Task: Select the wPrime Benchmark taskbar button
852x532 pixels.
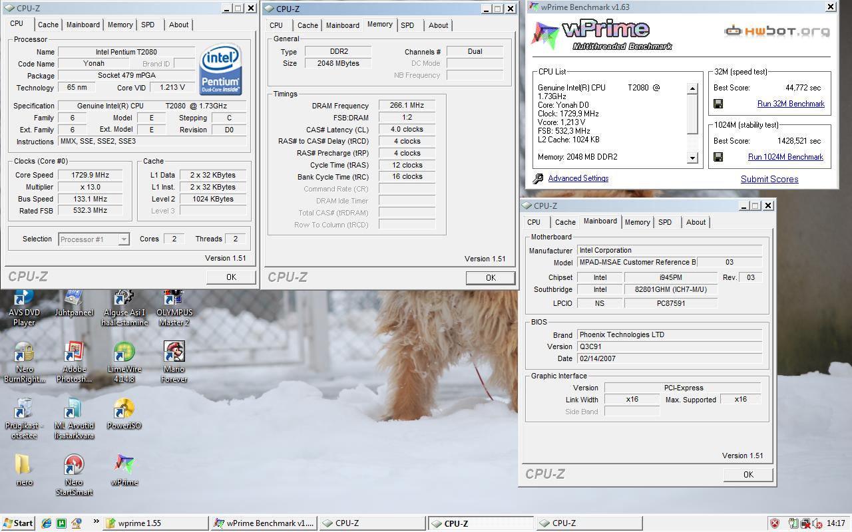Action: click(264, 523)
